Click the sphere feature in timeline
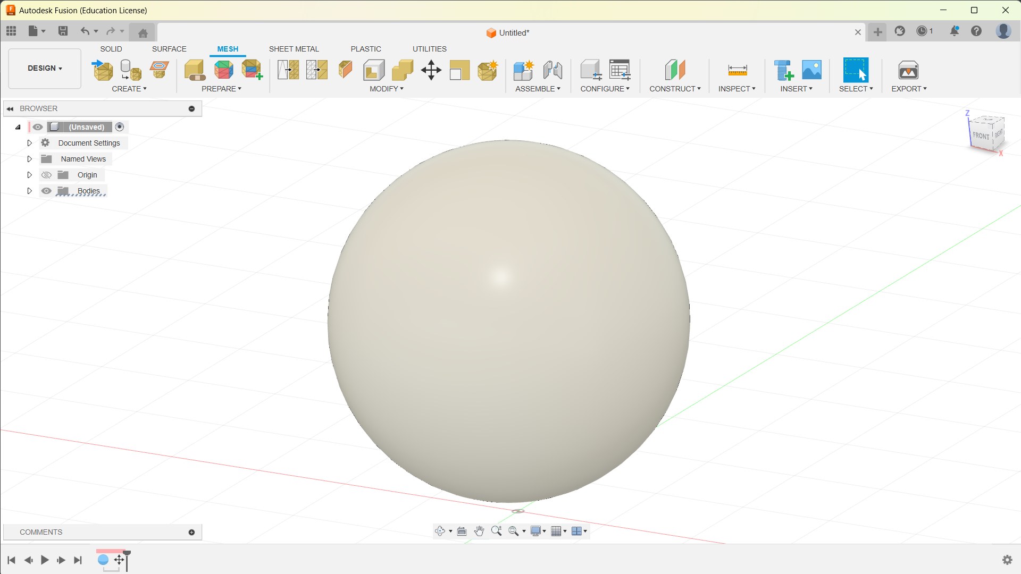The height and width of the screenshot is (574, 1021). [103, 560]
